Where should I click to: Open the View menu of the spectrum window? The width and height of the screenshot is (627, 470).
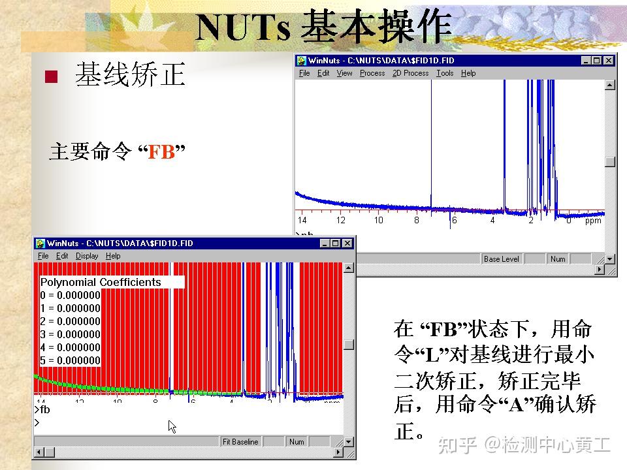coord(344,73)
